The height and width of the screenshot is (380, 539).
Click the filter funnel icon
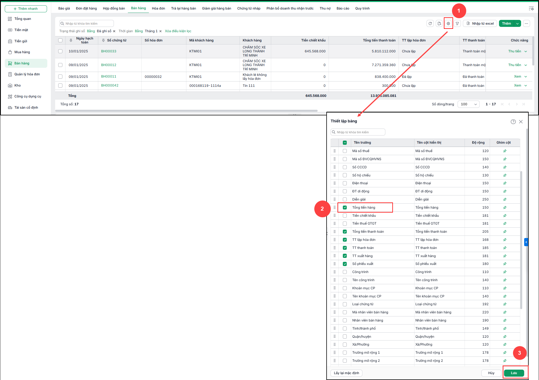pyautogui.click(x=457, y=24)
